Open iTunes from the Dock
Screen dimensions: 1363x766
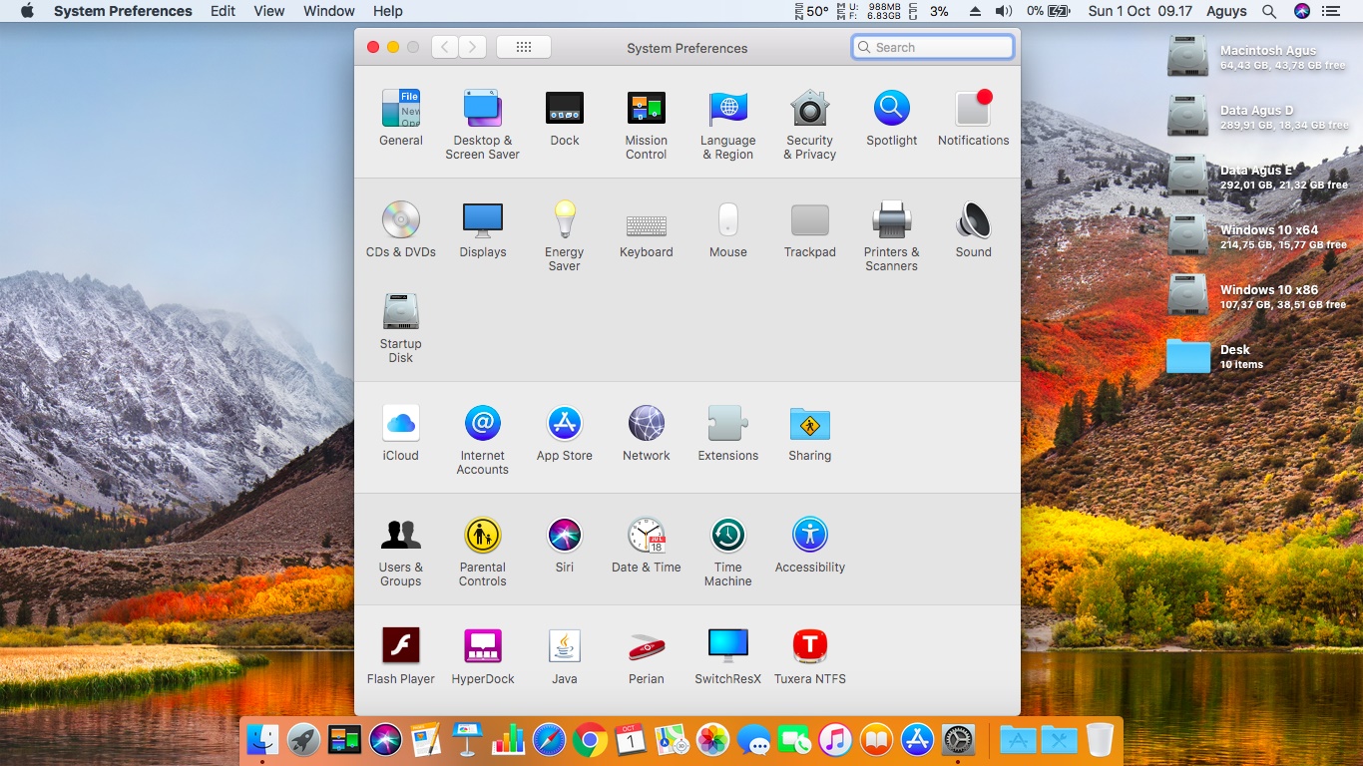pyautogui.click(x=835, y=739)
